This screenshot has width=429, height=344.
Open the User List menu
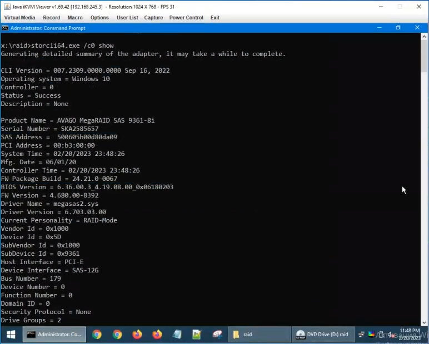(127, 18)
